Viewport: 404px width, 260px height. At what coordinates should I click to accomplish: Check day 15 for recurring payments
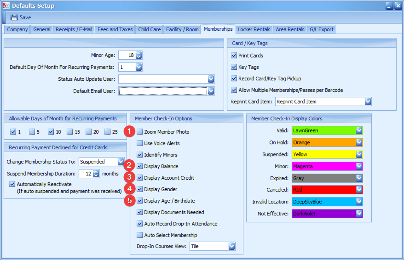click(x=69, y=132)
